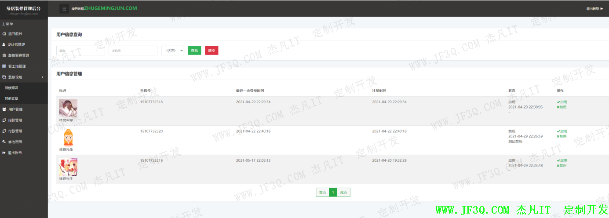Open the 装修知识 submenu item
The height and width of the screenshot is (218, 609).
[x=11, y=88]
